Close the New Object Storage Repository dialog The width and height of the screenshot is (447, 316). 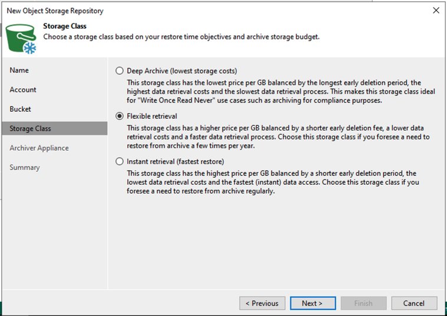point(436,11)
